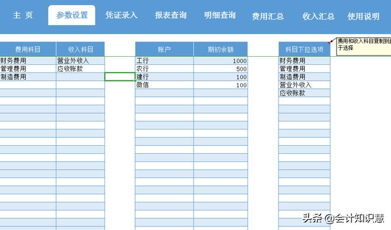Select the 农行 account cell
The width and height of the screenshot is (391, 230).
coord(164,69)
